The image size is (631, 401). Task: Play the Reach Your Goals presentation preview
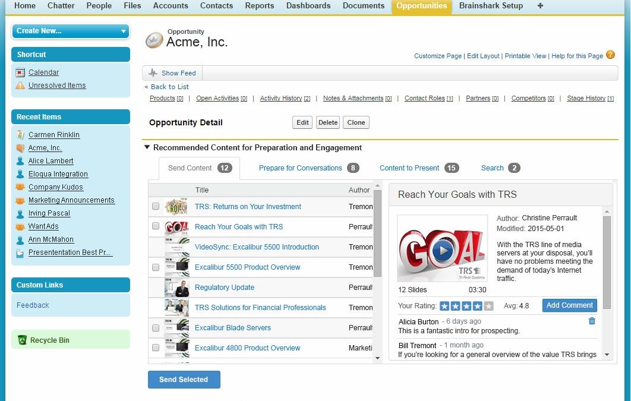(x=443, y=251)
